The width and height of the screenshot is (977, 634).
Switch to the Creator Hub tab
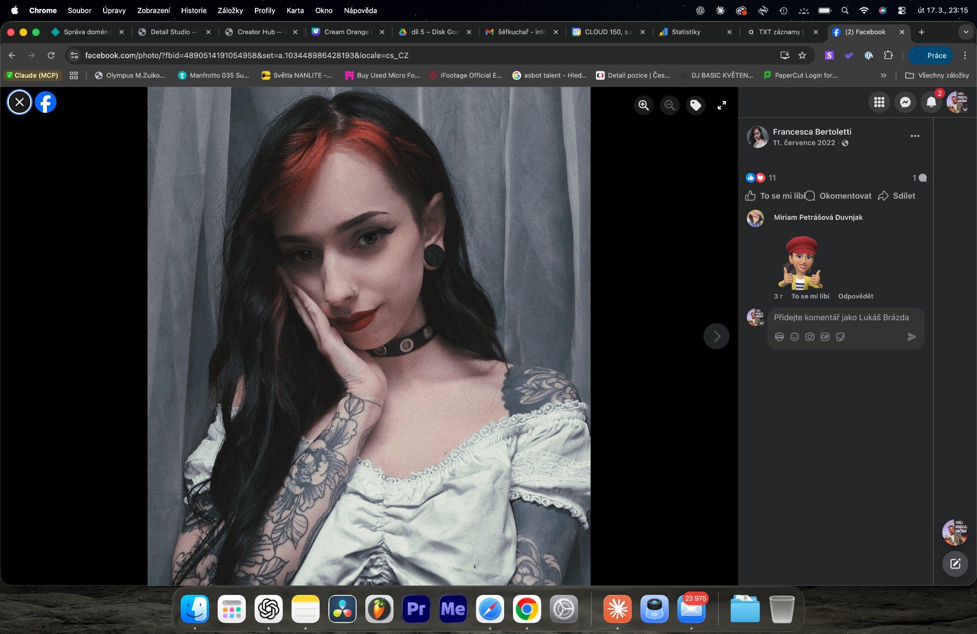click(x=260, y=32)
